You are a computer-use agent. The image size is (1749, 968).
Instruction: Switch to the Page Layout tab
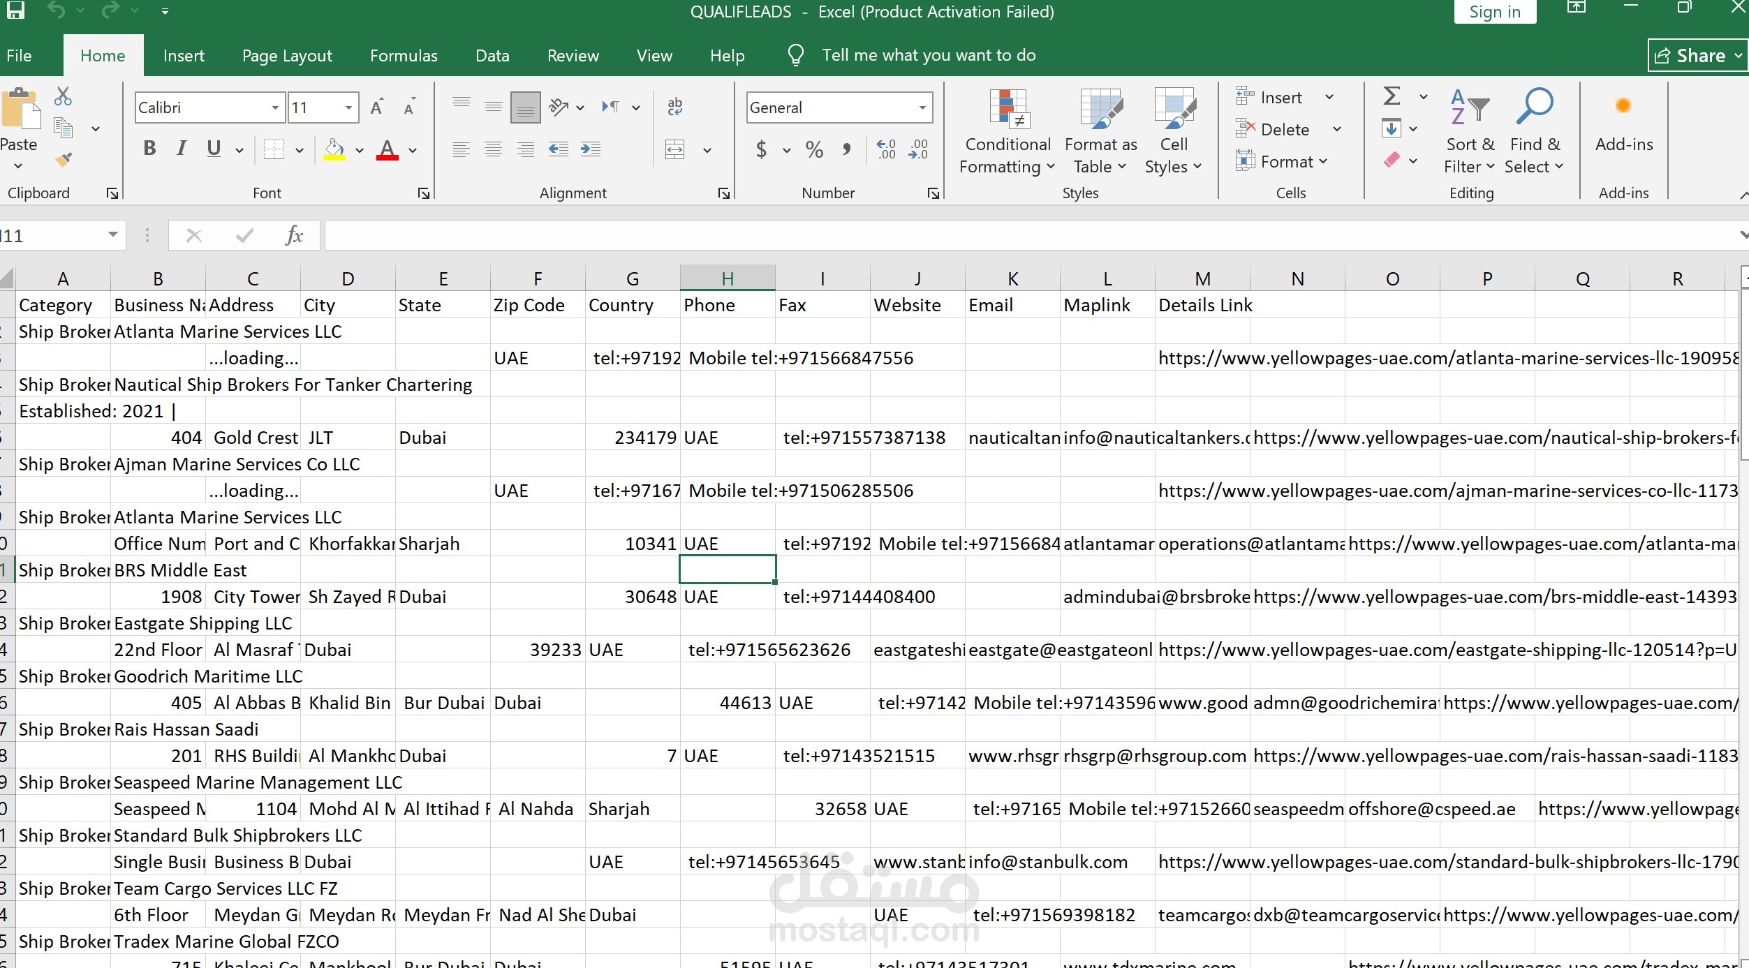click(287, 55)
